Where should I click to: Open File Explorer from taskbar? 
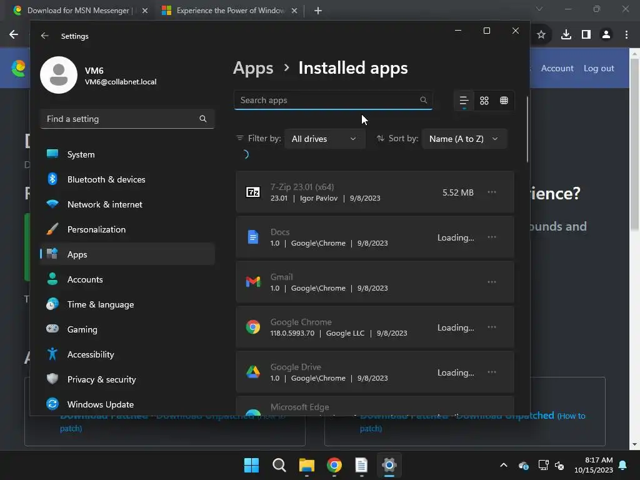click(306, 465)
